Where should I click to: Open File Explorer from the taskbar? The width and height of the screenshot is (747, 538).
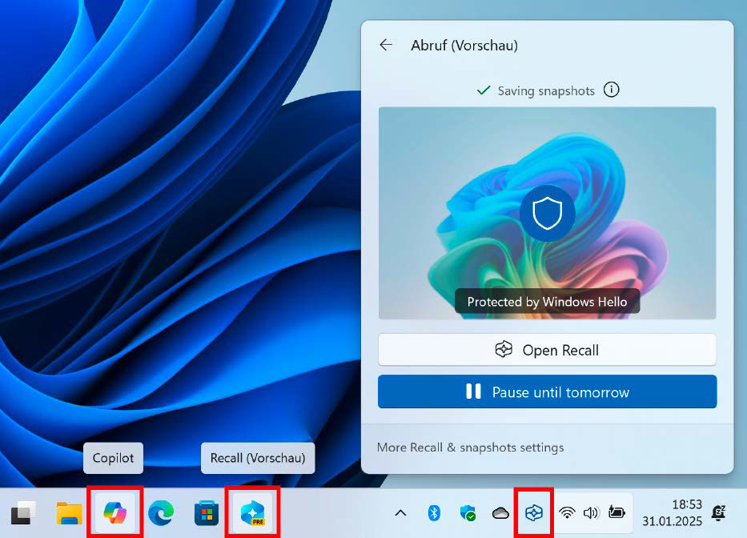(x=70, y=512)
